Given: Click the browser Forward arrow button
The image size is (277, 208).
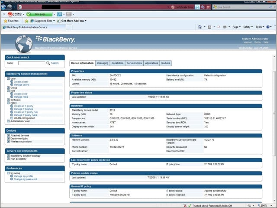Looking at the screenshot, I should 10,7.
